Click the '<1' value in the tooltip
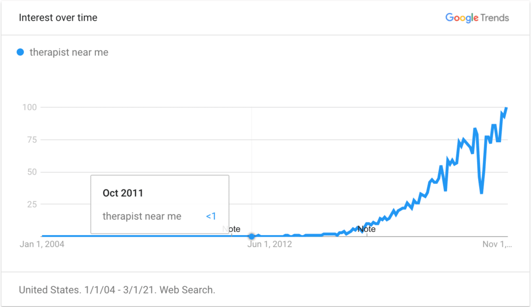Screen dimensions: 531x307 tap(211, 216)
